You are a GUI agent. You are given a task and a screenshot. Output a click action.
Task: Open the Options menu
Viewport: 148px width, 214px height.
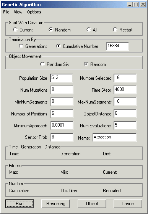[34, 12]
